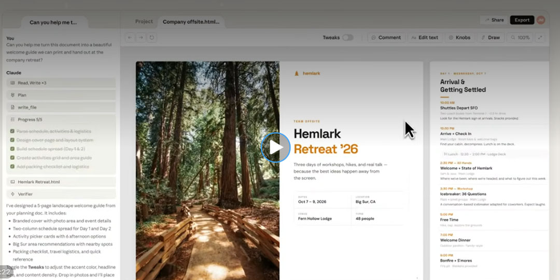Expand the Plan step
The height and width of the screenshot is (280, 560).
point(61,95)
